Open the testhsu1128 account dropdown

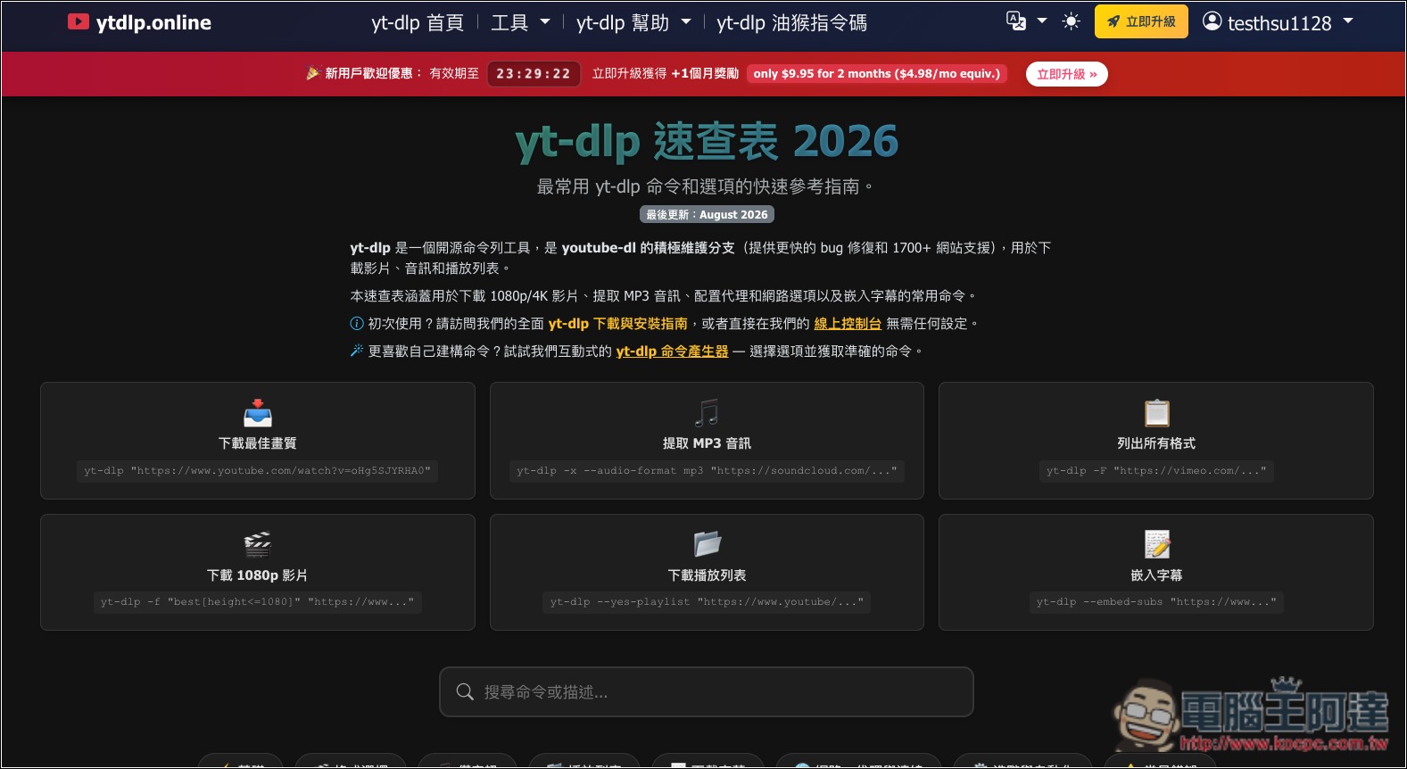pyautogui.click(x=1278, y=22)
